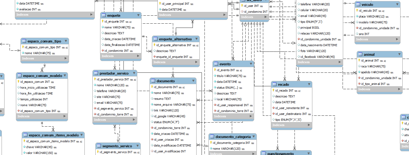409x155 pixels.
Task: Click the primary key icon beside id_veiculo
Action: point(357,11)
